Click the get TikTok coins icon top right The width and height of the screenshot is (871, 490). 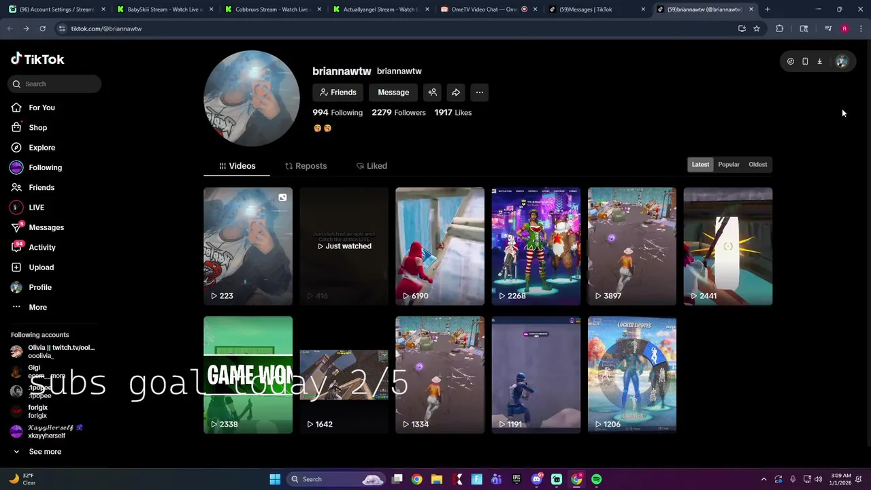click(790, 61)
